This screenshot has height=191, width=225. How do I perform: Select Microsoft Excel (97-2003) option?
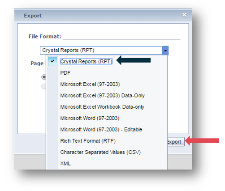coord(90,84)
